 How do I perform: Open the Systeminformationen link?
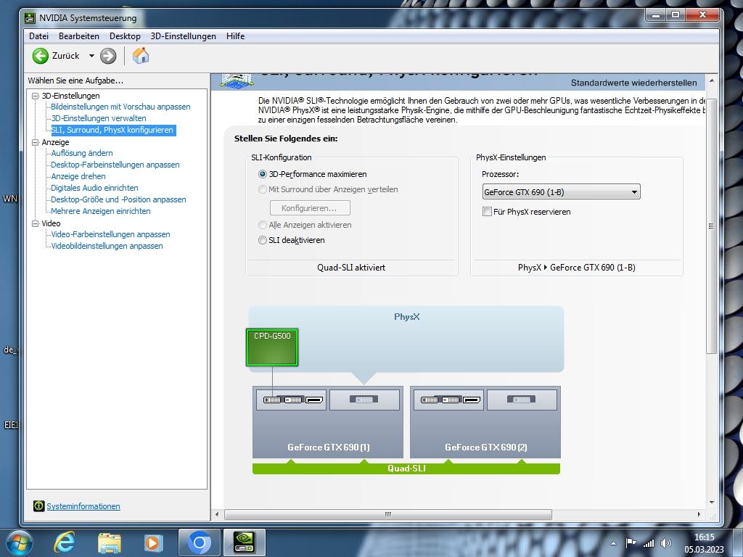click(83, 506)
